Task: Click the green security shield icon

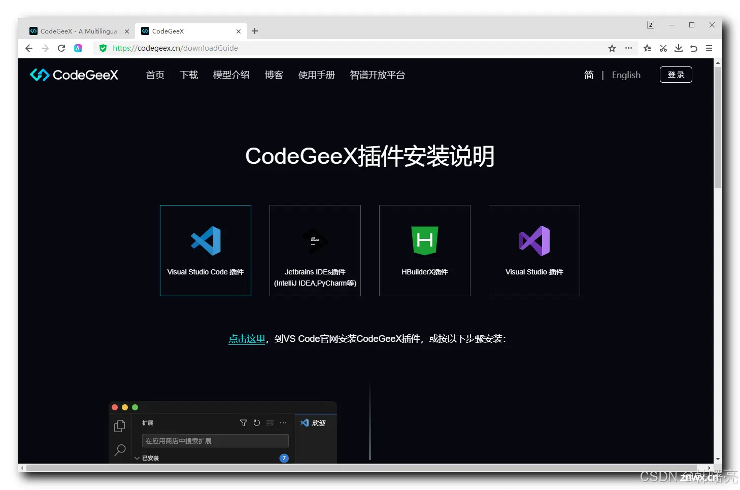Action: pos(103,48)
